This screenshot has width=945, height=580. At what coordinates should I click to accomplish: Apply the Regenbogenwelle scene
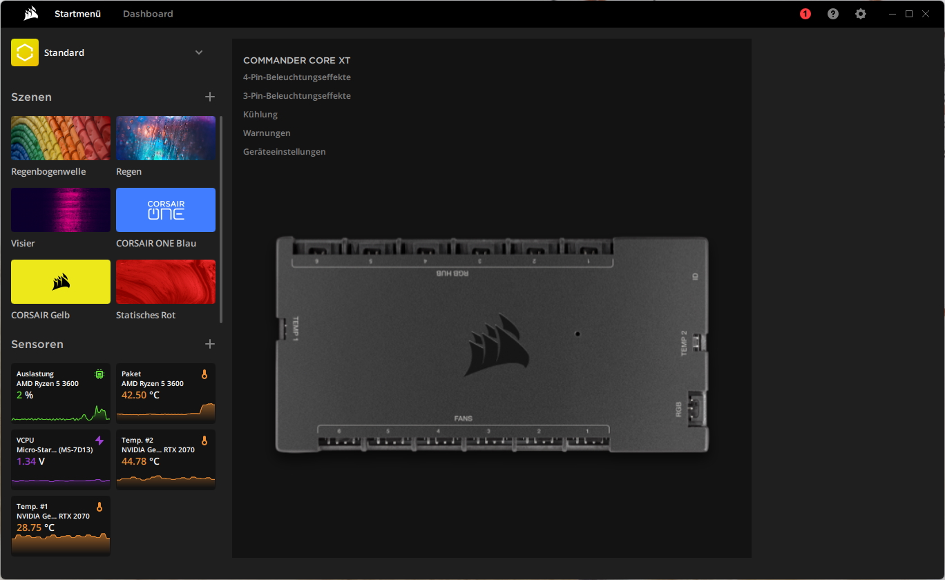tap(61, 138)
